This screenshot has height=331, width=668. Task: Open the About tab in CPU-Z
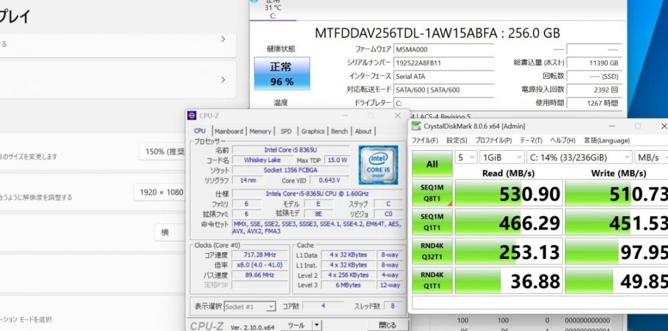(x=363, y=131)
